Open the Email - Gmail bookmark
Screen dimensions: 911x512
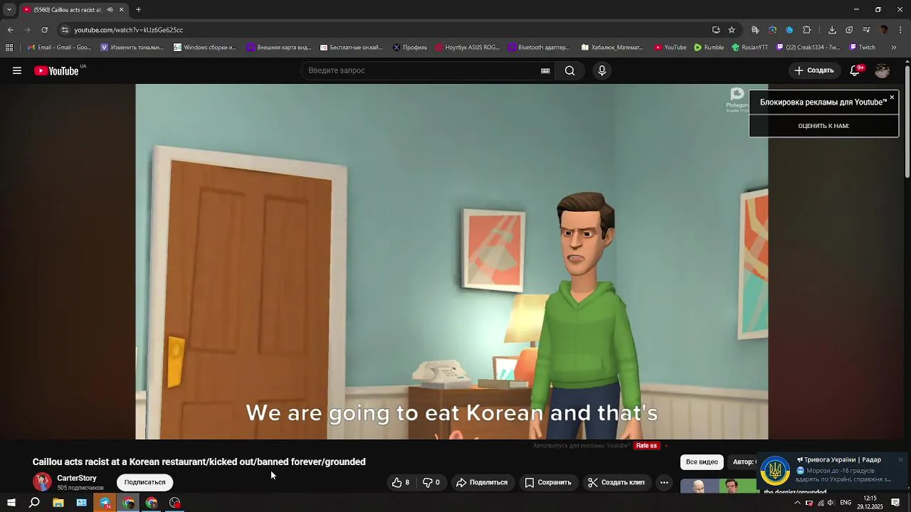click(60, 48)
